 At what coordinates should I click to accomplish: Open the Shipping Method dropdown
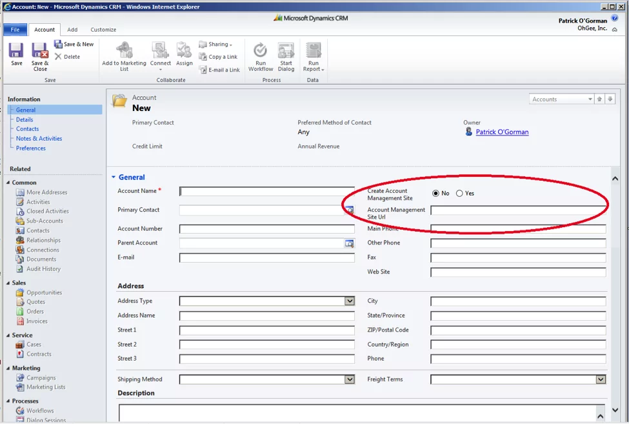click(x=350, y=379)
